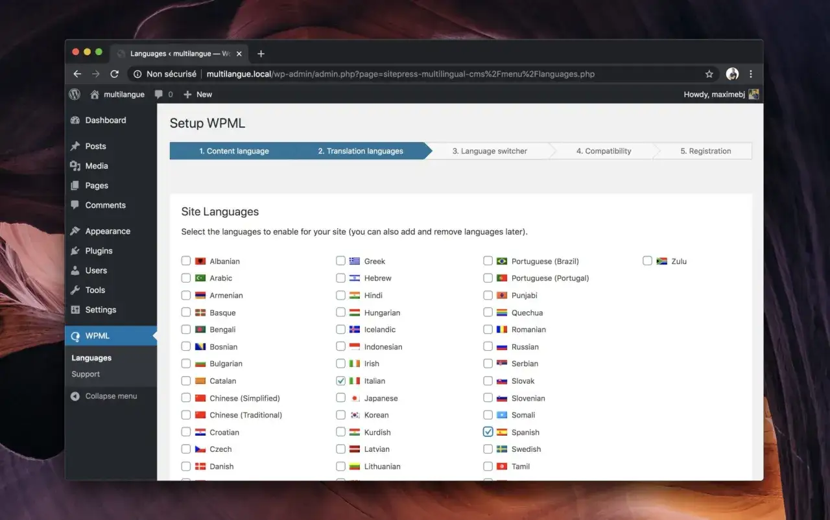The image size is (830, 520).
Task: Check the Portuguese (Brazil) checkbox
Action: (x=488, y=261)
